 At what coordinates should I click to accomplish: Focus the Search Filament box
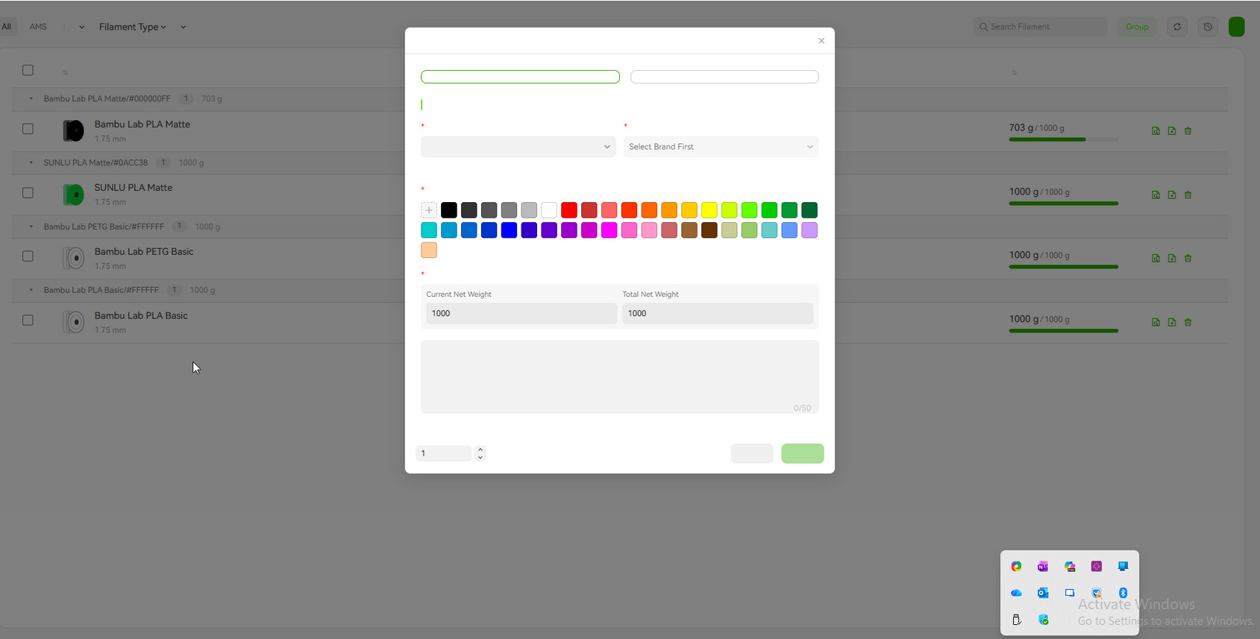(x=1041, y=27)
